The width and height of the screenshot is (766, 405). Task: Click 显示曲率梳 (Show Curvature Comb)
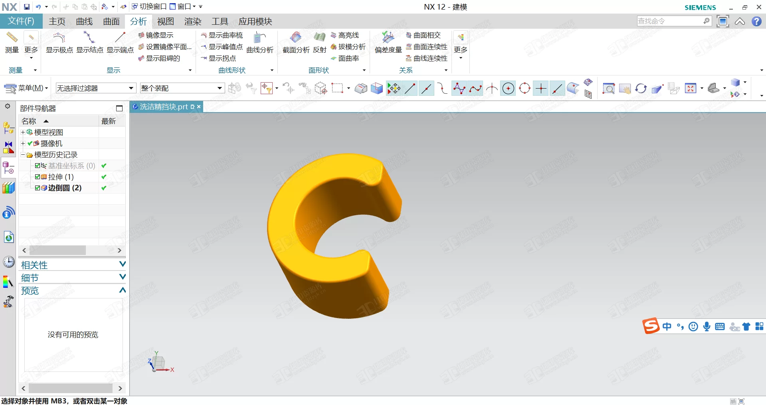(222, 35)
